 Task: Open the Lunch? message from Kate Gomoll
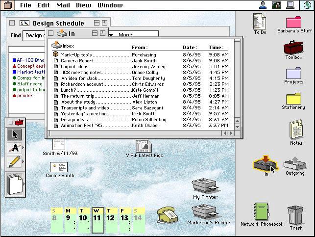pos(141,90)
